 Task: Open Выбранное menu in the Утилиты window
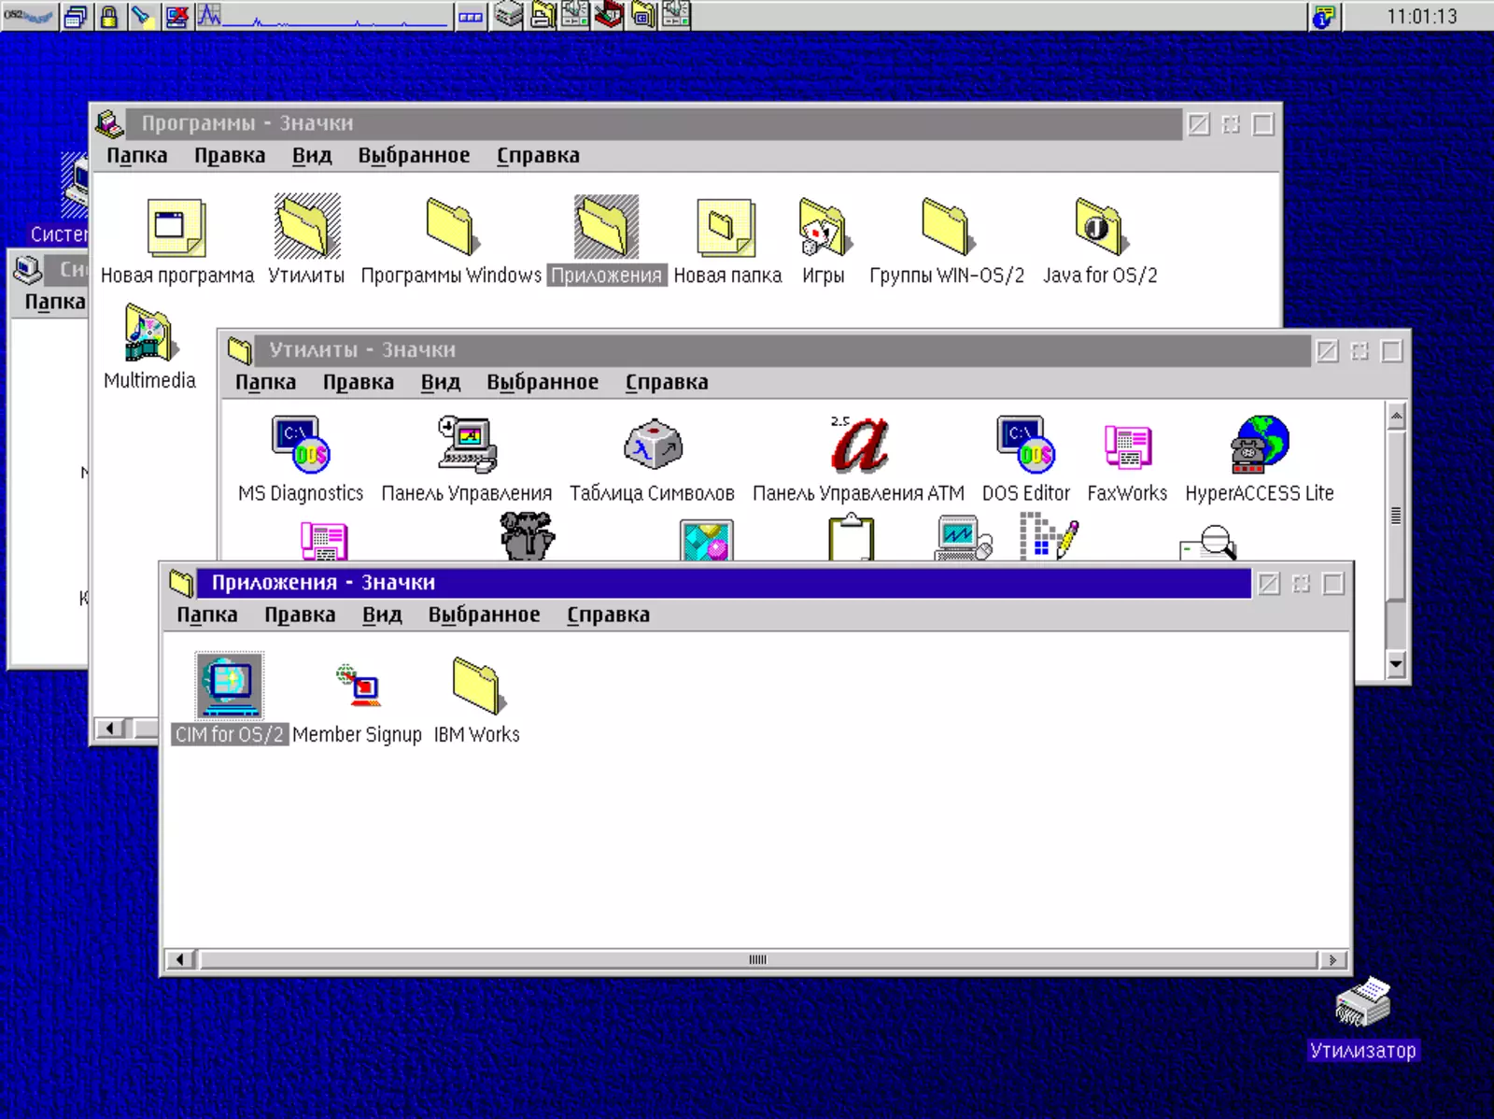point(542,382)
